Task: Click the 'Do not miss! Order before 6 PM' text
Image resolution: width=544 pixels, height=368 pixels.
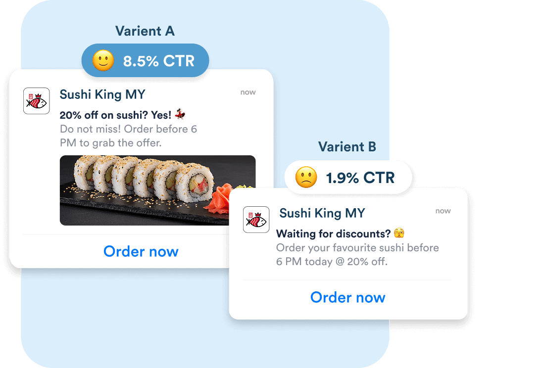Action: [128, 136]
